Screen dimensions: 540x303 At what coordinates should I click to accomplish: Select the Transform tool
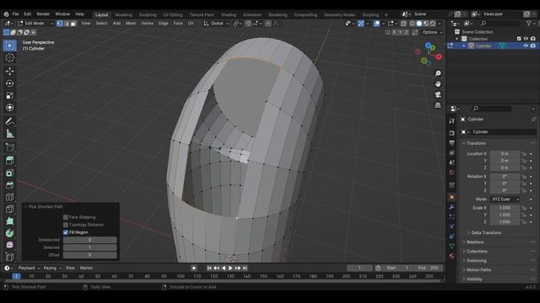[9, 108]
